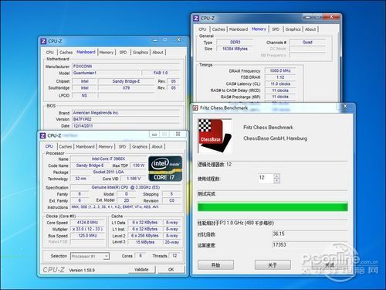
Task: Open Memory tab in the bottom CPU-Z window
Action: (106, 146)
